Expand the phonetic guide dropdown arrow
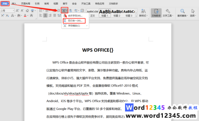 [x=35, y=11]
